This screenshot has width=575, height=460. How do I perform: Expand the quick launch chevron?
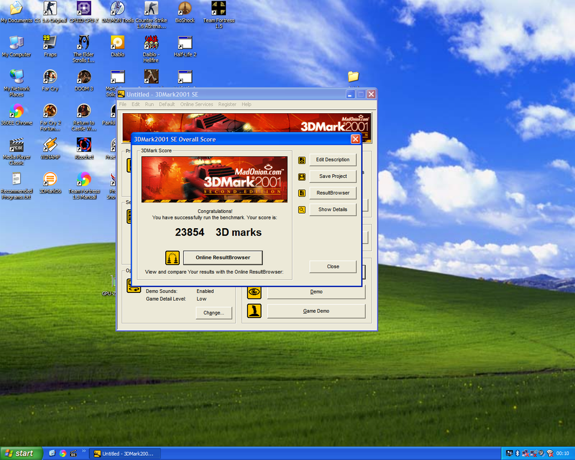(x=84, y=452)
